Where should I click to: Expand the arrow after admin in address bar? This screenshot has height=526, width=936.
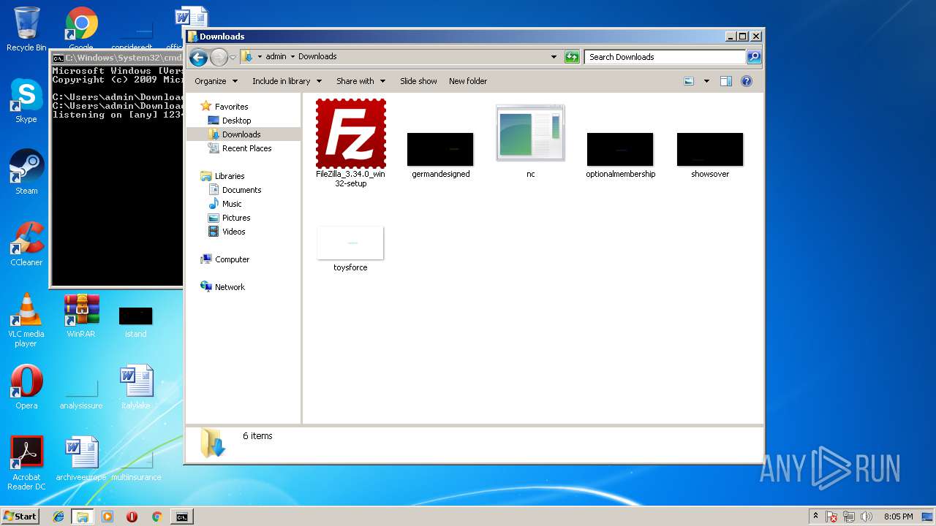coord(292,56)
